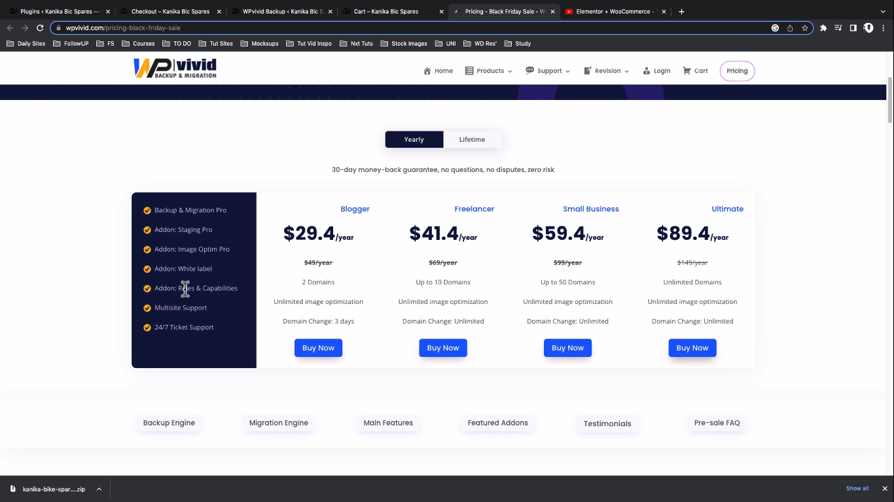Screen dimensions: 894x502
Task: Open the media controls icon
Action: pos(838,28)
